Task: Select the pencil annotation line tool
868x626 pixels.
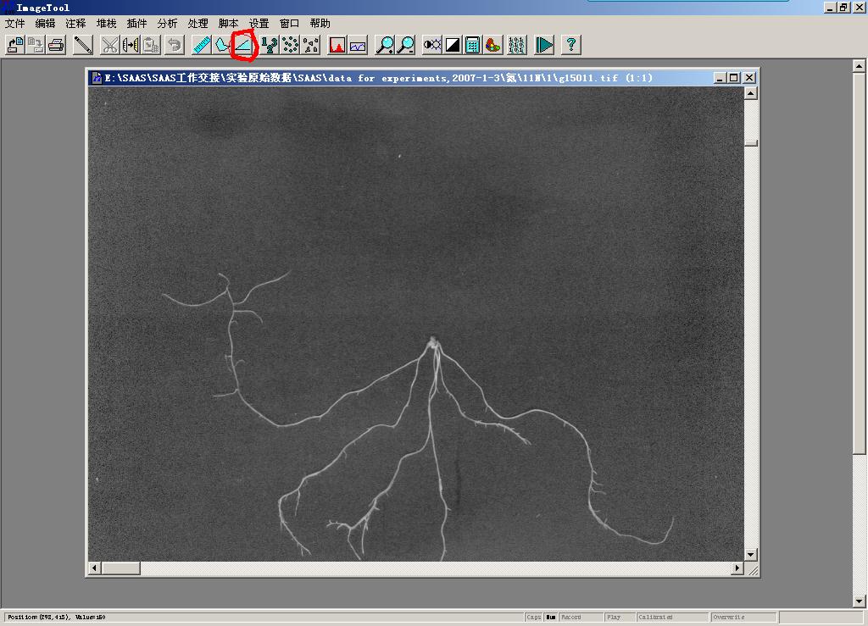Action: (x=83, y=45)
